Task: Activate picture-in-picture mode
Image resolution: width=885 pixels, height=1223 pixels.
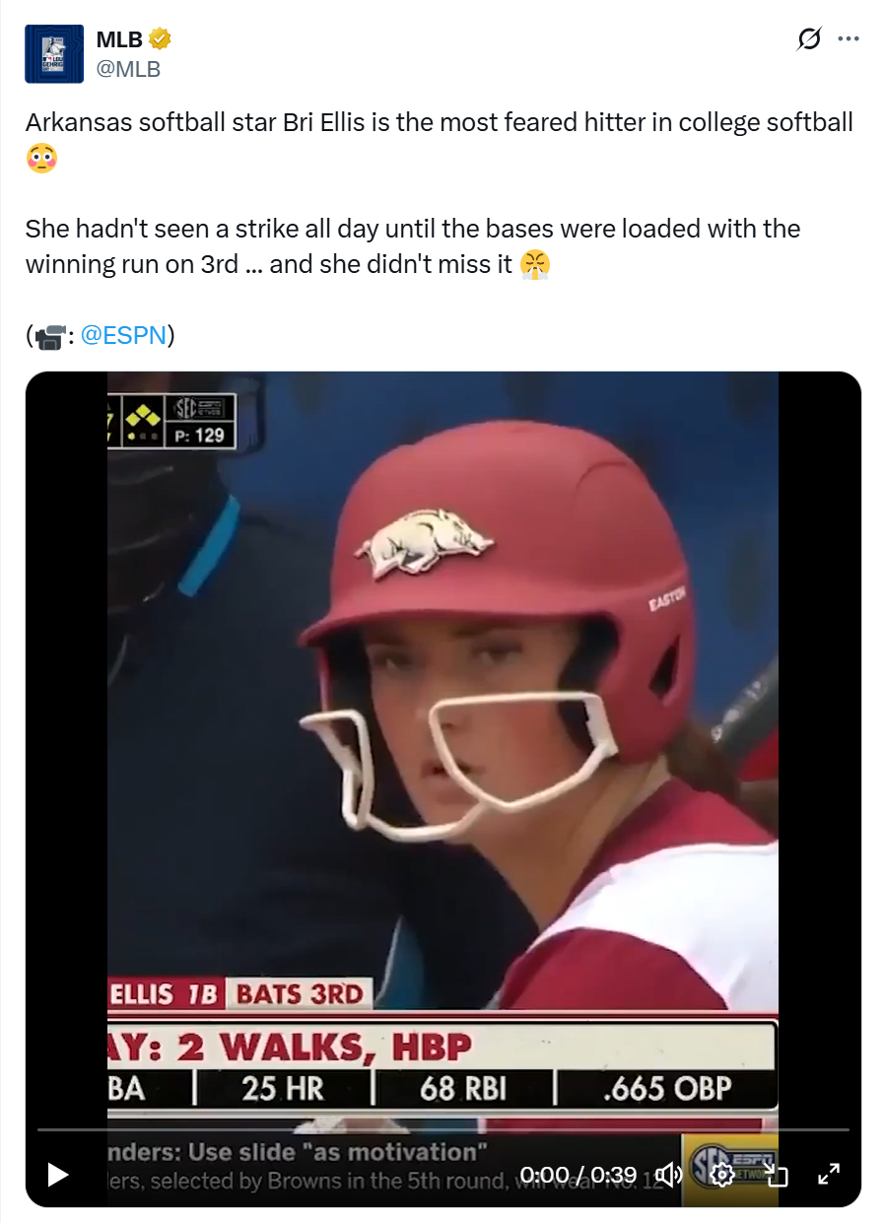Action: 777,1175
